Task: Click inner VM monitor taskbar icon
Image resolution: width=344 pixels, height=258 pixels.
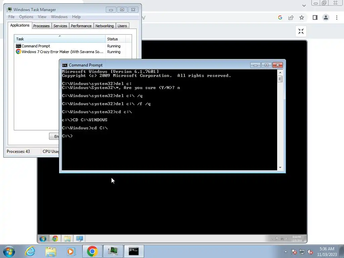Action: point(79,239)
